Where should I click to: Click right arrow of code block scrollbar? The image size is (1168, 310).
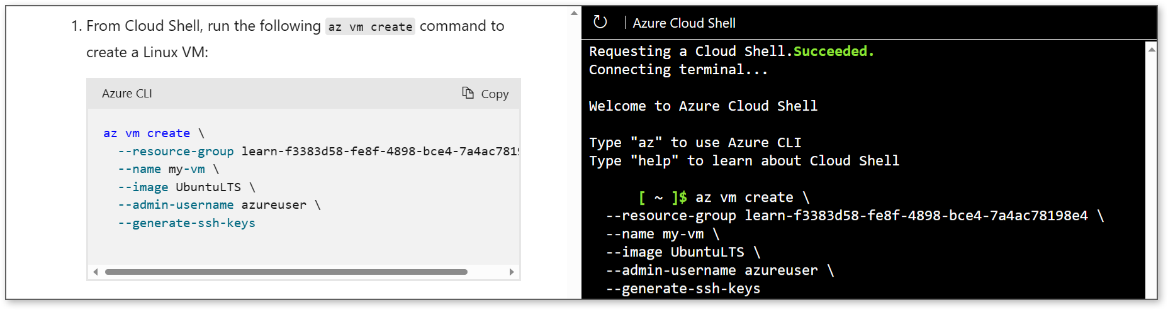[x=512, y=272]
